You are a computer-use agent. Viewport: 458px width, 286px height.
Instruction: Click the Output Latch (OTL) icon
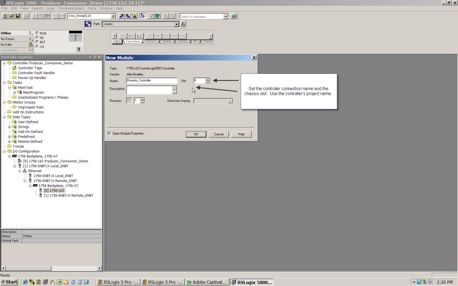coord(182,36)
